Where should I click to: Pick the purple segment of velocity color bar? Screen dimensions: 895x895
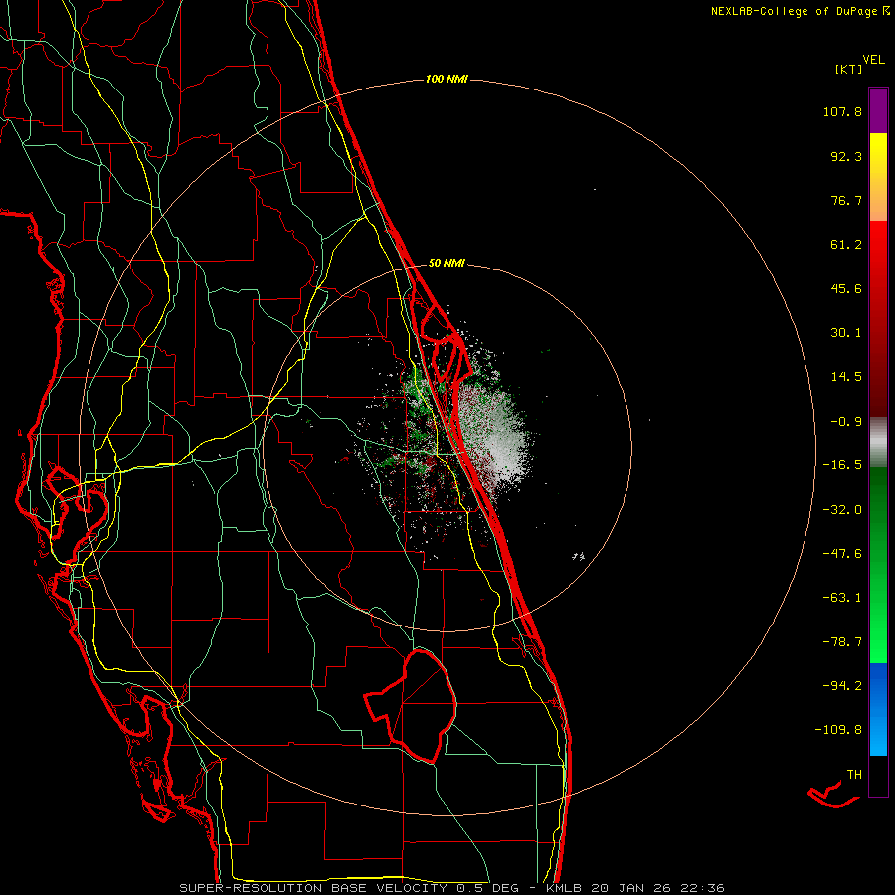point(878,110)
